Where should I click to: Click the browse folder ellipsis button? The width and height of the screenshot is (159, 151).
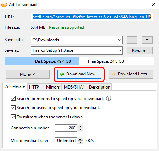point(132,40)
